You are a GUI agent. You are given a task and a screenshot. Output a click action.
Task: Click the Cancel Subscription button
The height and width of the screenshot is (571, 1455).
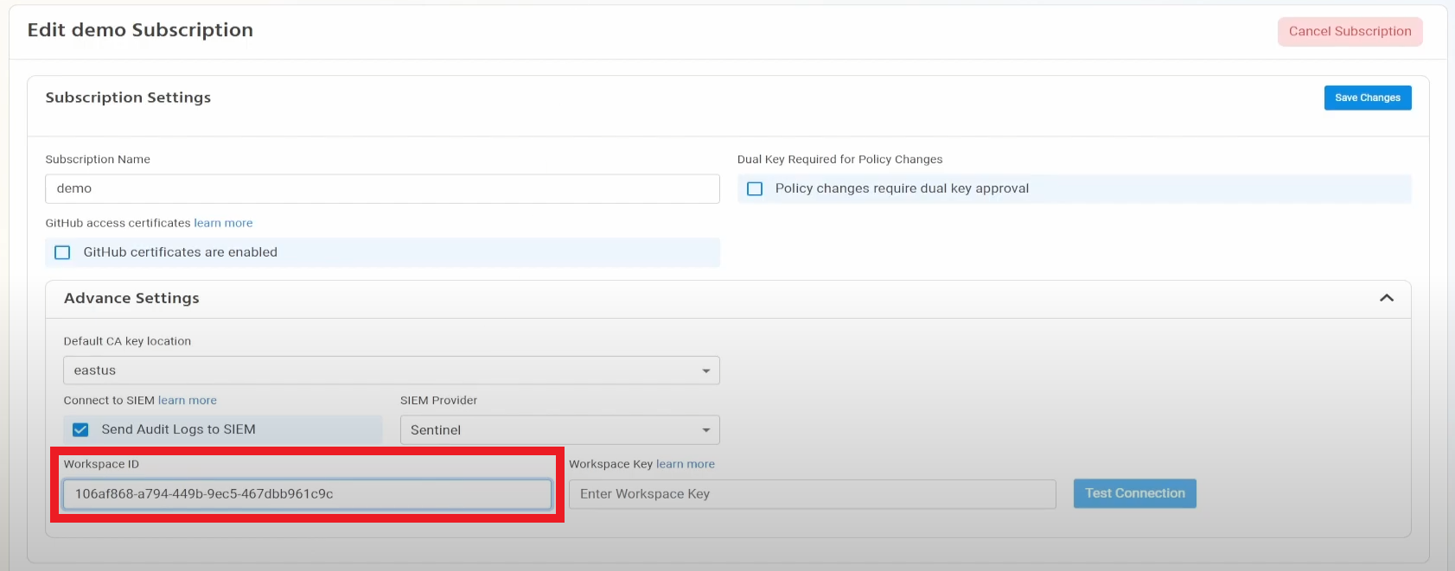[x=1350, y=31]
